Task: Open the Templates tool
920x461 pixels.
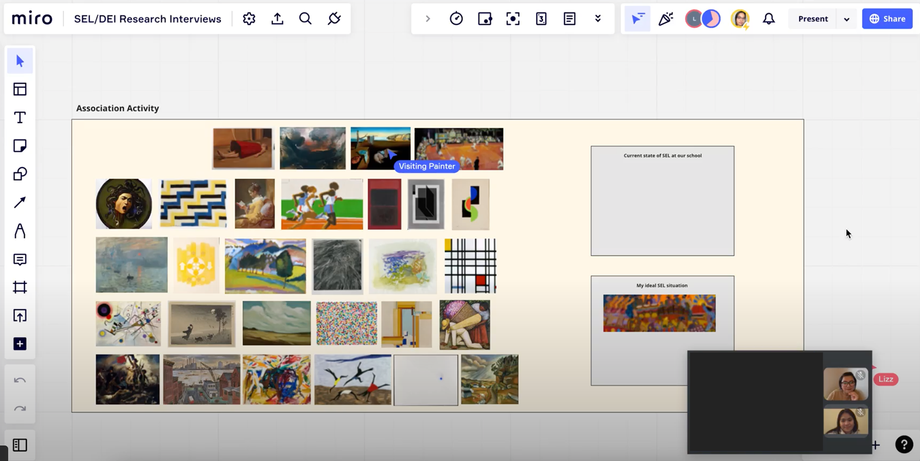Action: (20, 90)
